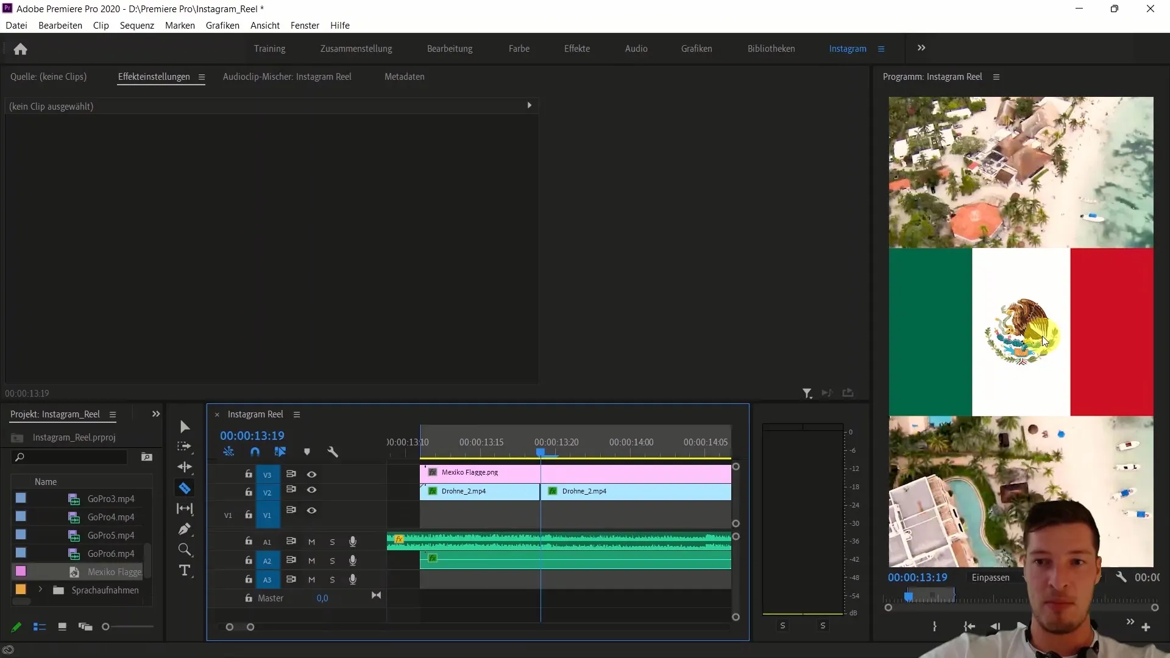Select the Track Select Forward tool
Viewport: 1170px width, 658px height.
(x=184, y=447)
